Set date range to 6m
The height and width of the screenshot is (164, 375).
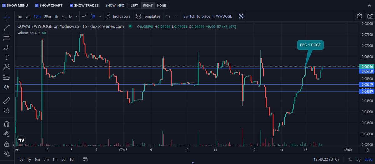[37, 159]
